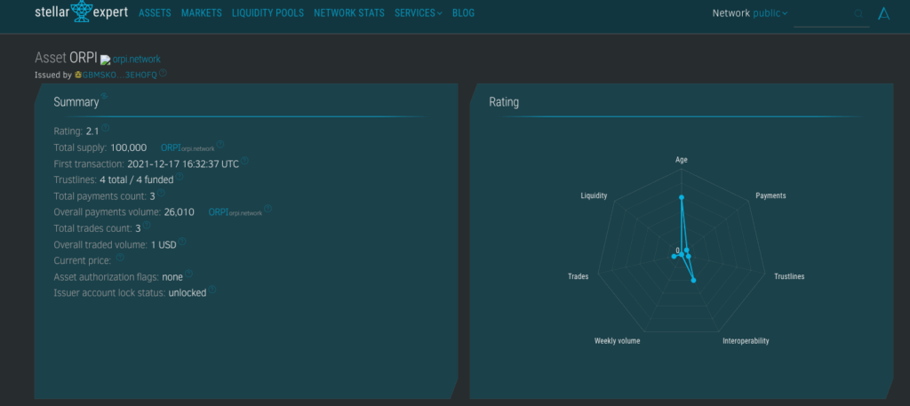
Task: Select the 2021-12-17 16:32:37 UTC timestamp
Action: pos(183,164)
